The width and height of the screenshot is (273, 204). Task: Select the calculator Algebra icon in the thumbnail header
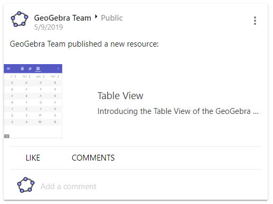22,68
